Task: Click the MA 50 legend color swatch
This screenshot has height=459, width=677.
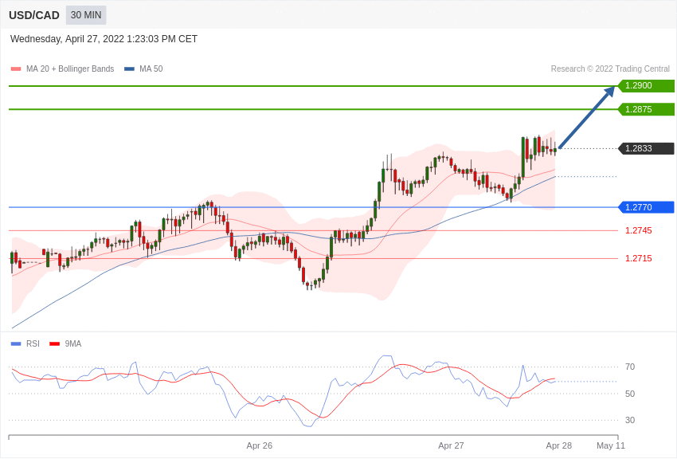Action: coord(129,69)
